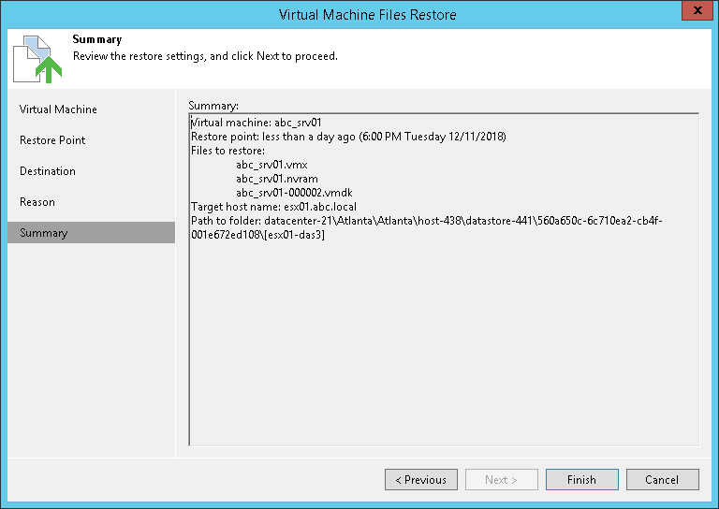Go to the Virtual Machine step
This screenshot has width=719, height=509.
(x=58, y=109)
